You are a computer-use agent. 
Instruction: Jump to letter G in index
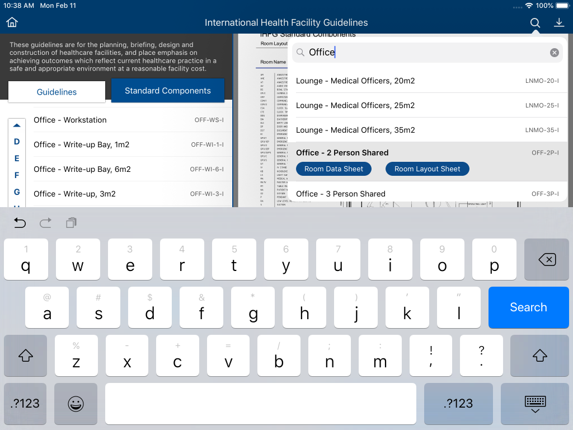click(x=17, y=192)
